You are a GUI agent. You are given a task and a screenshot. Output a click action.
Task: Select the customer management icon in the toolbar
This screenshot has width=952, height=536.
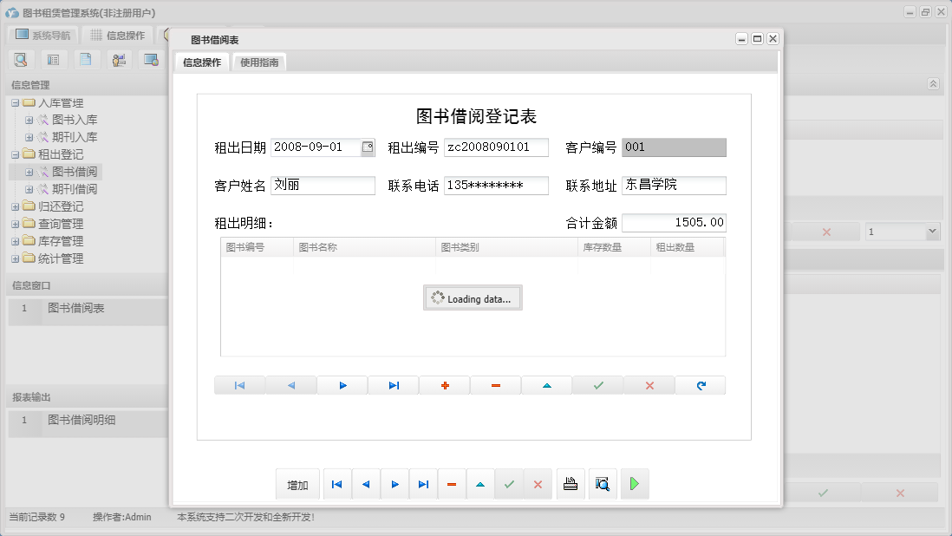pos(117,59)
